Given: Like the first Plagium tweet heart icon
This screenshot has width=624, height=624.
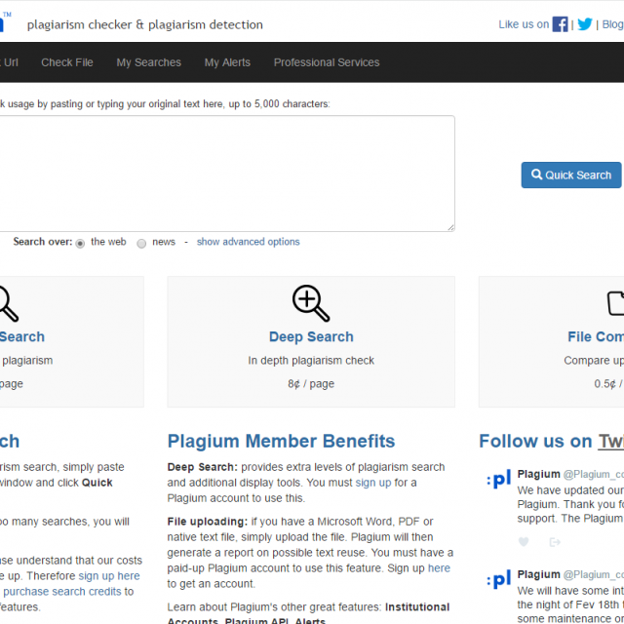Looking at the screenshot, I should click(524, 542).
